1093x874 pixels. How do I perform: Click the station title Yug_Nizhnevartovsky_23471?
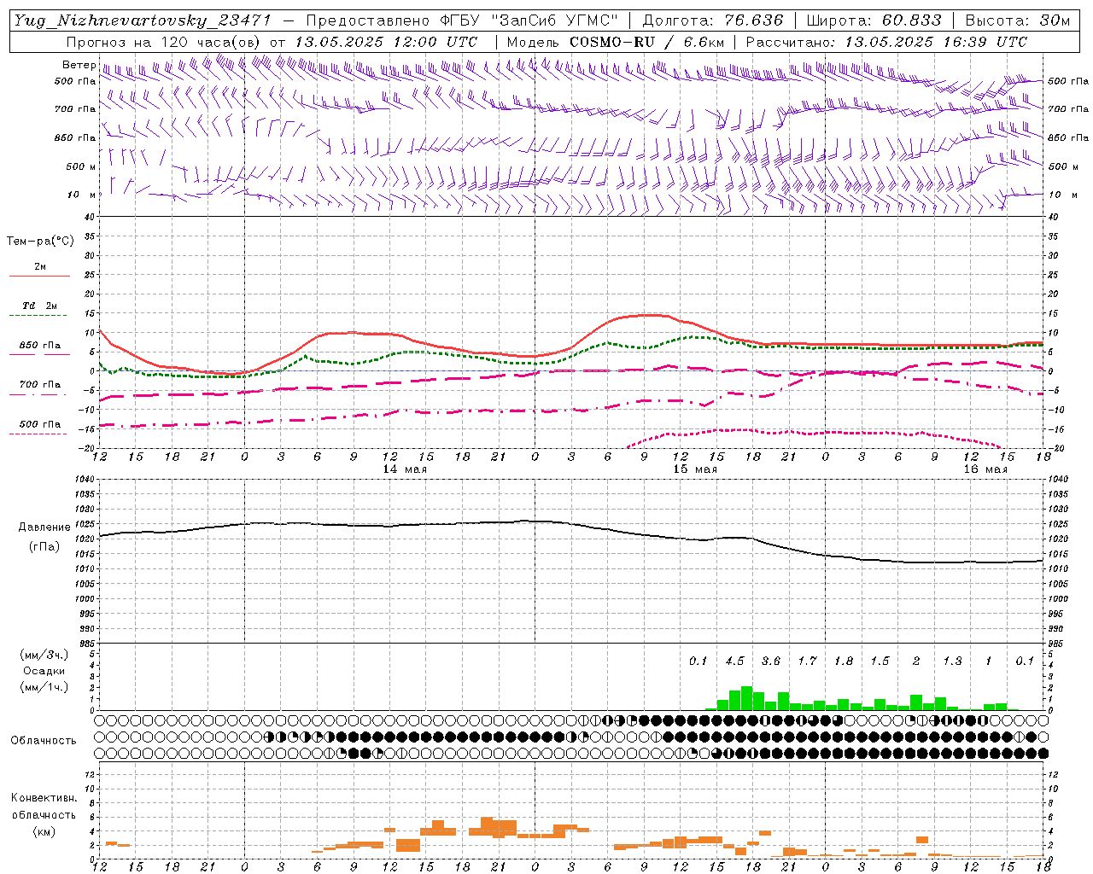[142, 20]
